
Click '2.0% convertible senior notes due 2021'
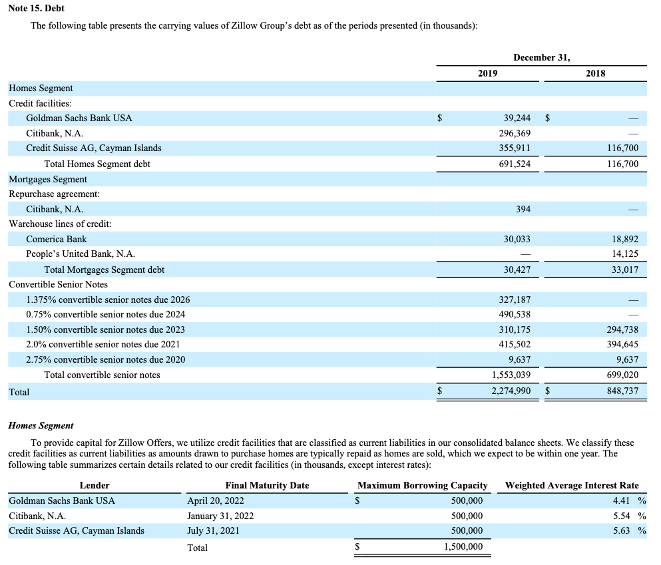click(x=103, y=344)
